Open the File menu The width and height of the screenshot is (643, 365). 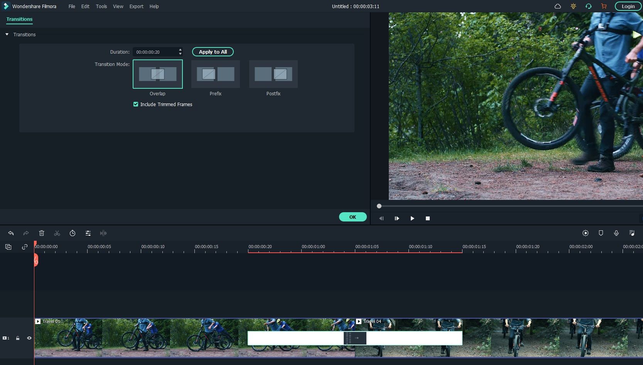click(x=72, y=6)
